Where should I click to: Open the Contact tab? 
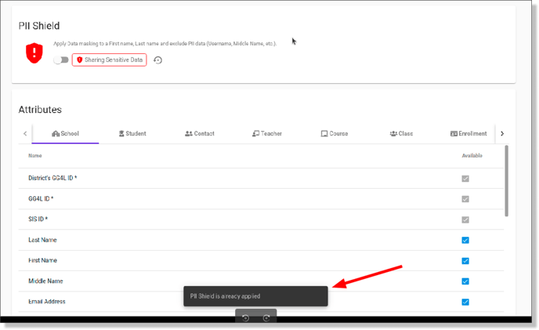tap(199, 133)
